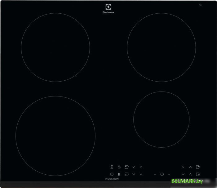Raise rear-right zone heat with up arrow

pos(190,167)
